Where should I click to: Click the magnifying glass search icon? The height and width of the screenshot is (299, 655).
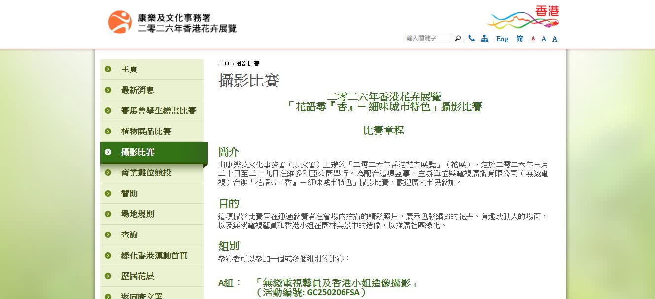(458, 39)
